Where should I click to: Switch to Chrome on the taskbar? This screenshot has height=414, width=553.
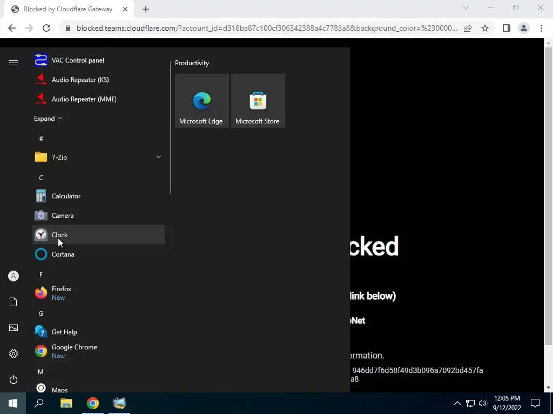click(93, 403)
